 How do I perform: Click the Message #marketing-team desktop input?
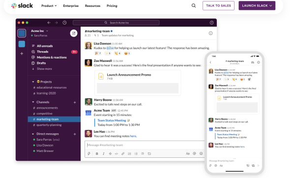(145, 145)
